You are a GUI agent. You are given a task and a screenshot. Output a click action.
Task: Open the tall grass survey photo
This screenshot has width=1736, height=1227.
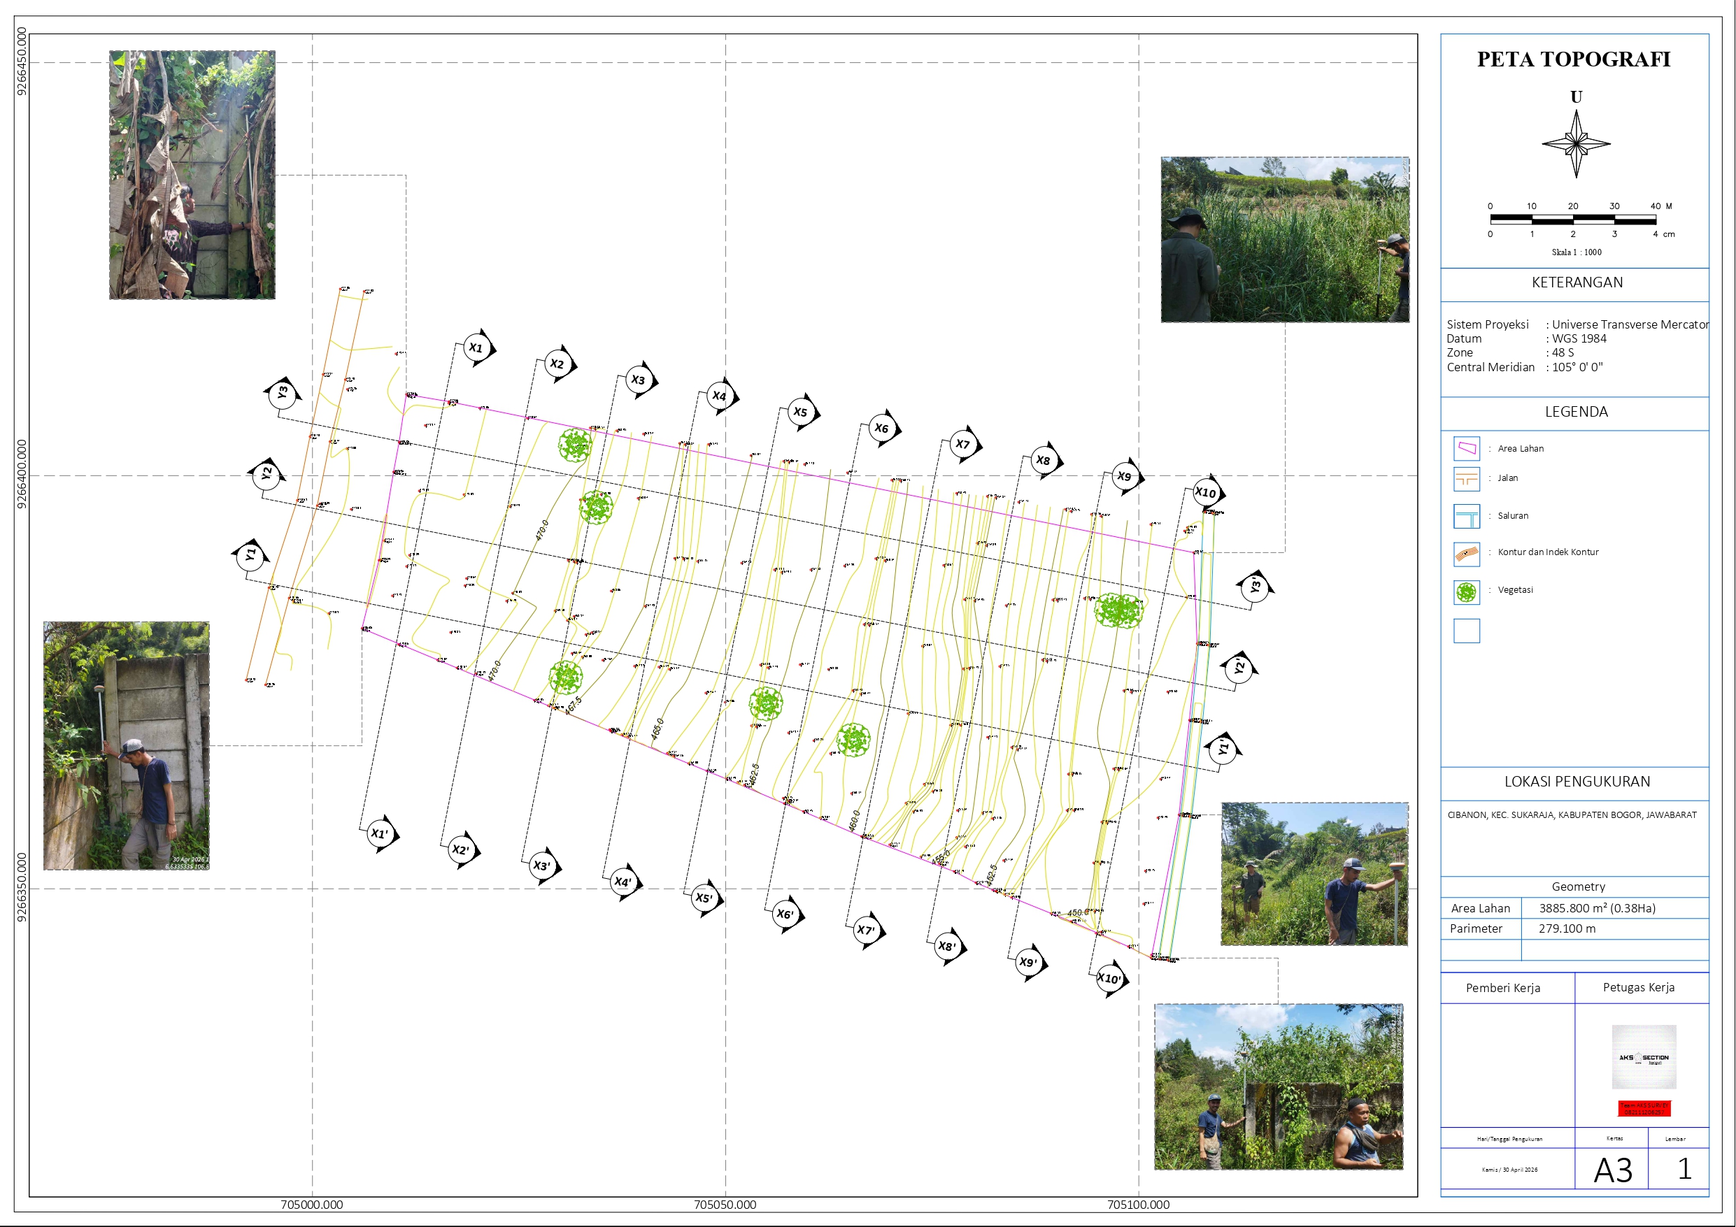tap(1285, 240)
